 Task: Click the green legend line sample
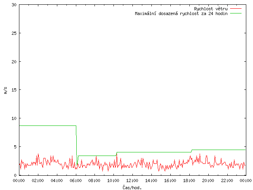coord(236,13)
